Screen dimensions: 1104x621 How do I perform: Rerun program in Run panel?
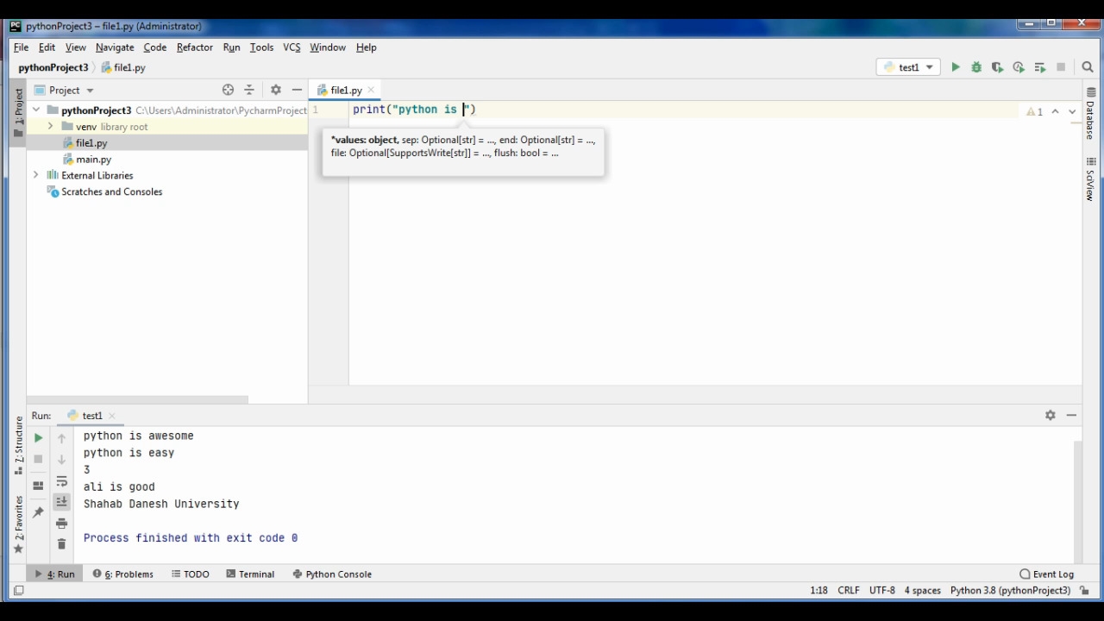pyautogui.click(x=38, y=438)
